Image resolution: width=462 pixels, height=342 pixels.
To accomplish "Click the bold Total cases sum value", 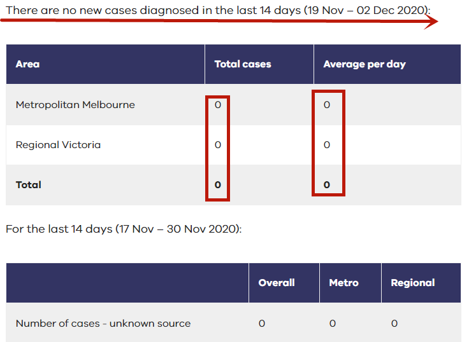I will pyautogui.click(x=218, y=185).
